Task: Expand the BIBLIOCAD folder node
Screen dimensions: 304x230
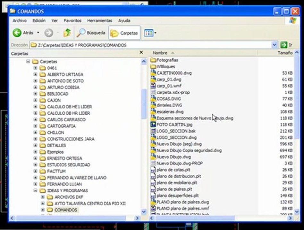Action: [36, 94]
